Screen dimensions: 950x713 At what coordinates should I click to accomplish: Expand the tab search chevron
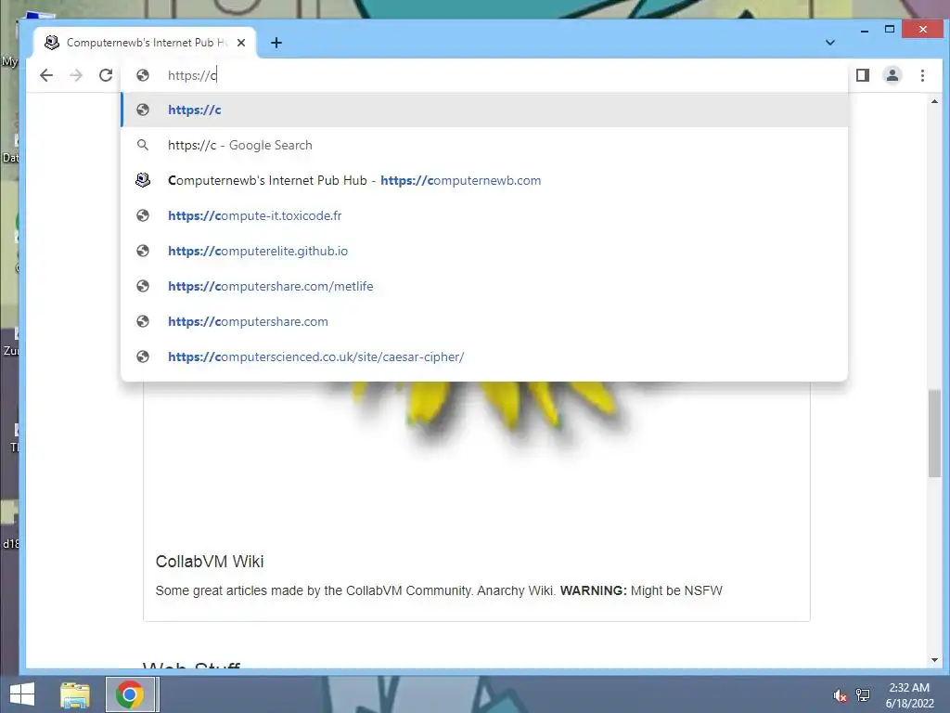tap(830, 43)
